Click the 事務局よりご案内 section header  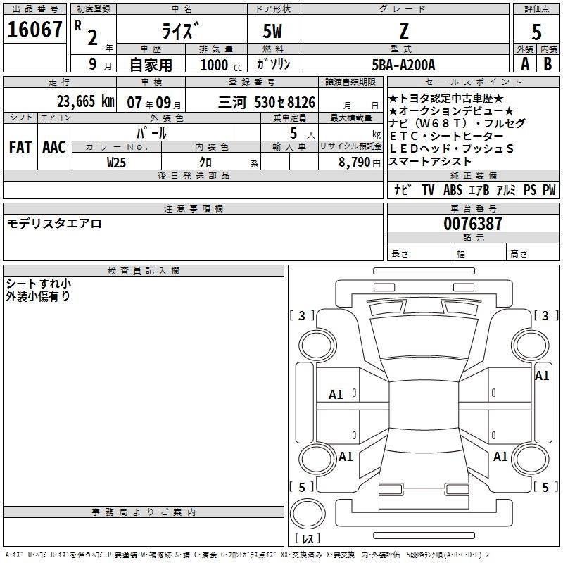click(144, 512)
